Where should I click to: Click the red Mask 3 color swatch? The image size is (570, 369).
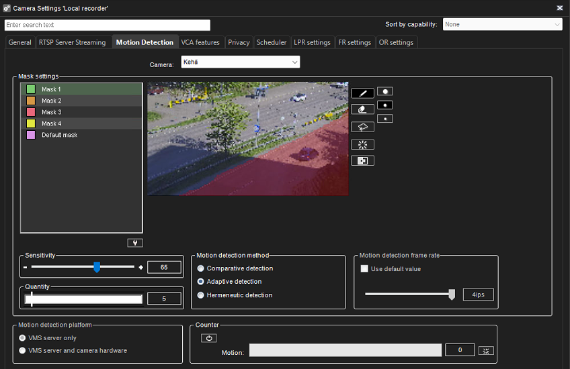point(31,112)
